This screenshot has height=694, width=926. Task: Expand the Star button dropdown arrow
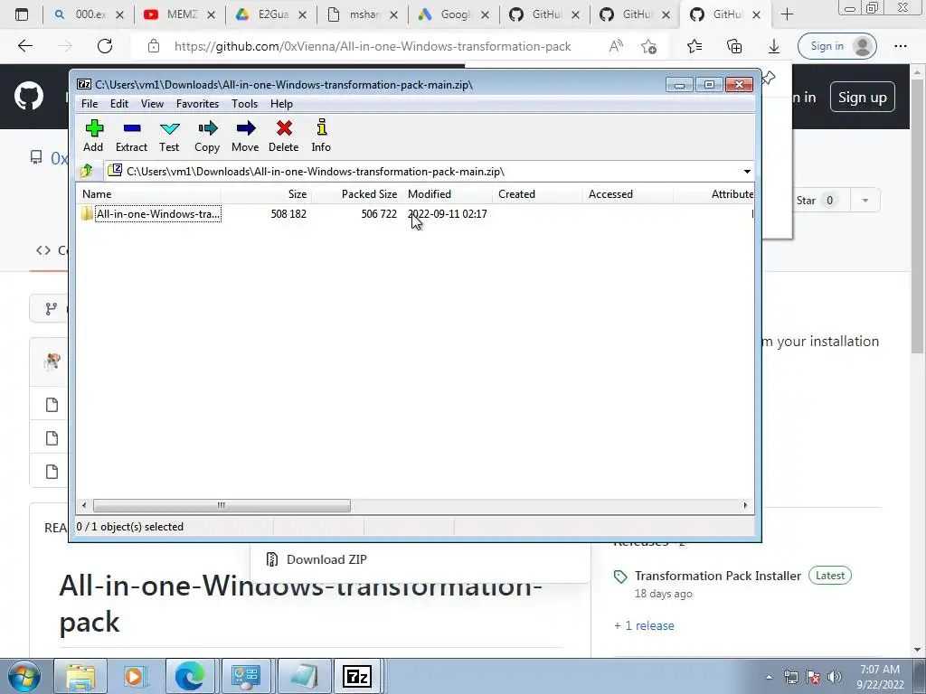[865, 201]
